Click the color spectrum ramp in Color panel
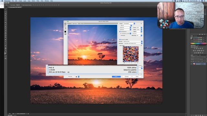The image size is (207, 116). pyautogui.click(x=198, y=44)
